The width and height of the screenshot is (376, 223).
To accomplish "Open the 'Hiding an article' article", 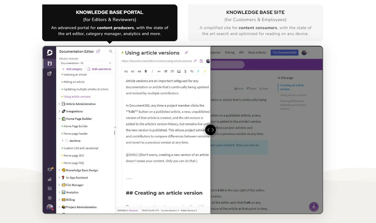I will tap(74, 82).
